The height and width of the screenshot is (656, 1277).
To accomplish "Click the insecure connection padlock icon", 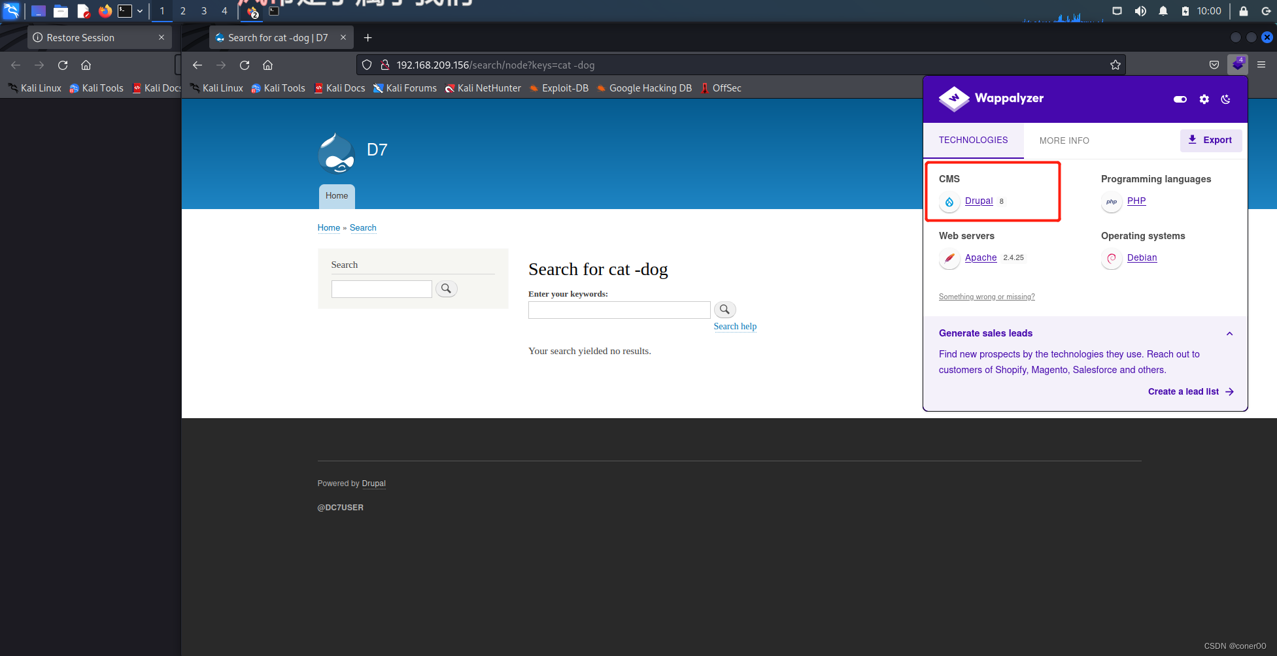I will click(x=385, y=65).
